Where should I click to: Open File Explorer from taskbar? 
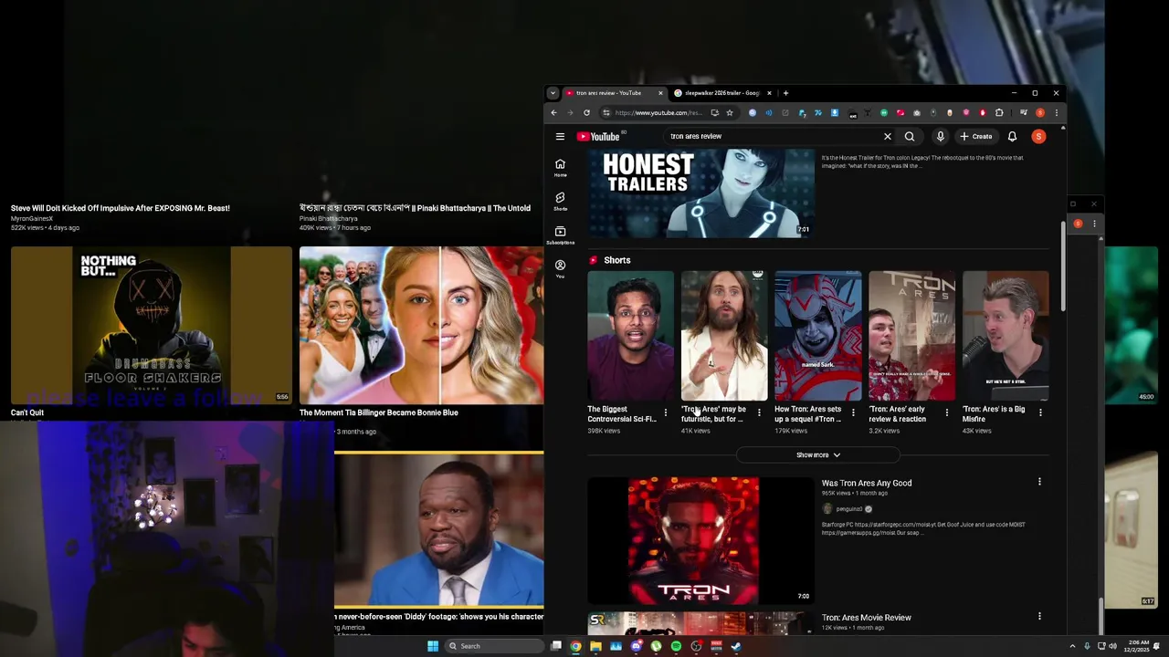pyautogui.click(x=595, y=646)
